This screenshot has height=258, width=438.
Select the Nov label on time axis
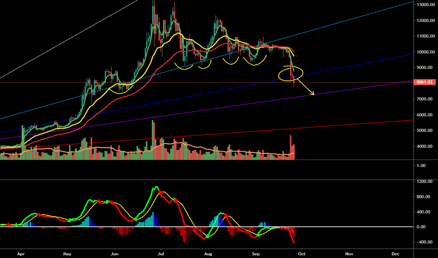349,254
